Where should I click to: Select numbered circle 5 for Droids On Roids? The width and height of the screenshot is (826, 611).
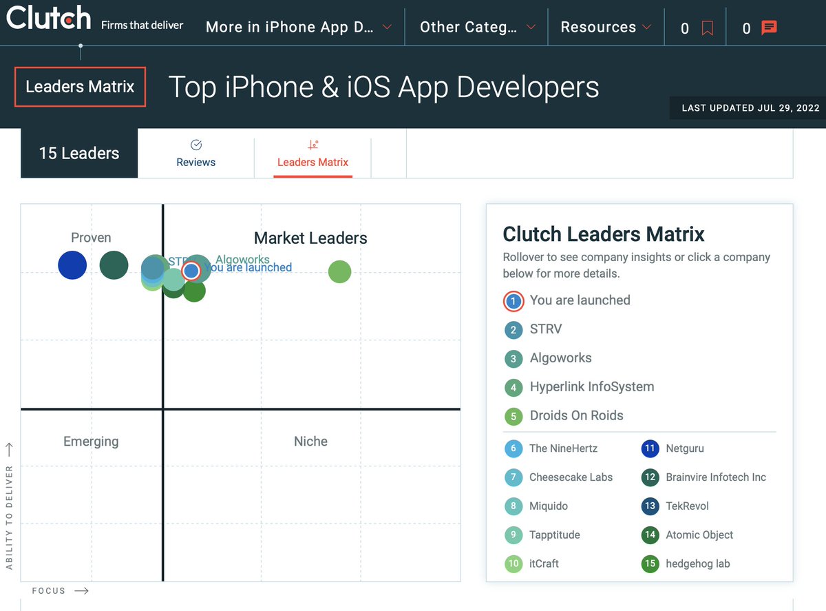pyautogui.click(x=513, y=417)
